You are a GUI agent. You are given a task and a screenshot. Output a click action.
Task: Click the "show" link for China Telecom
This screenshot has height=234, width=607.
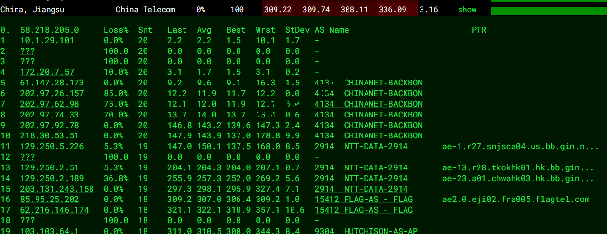click(467, 10)
